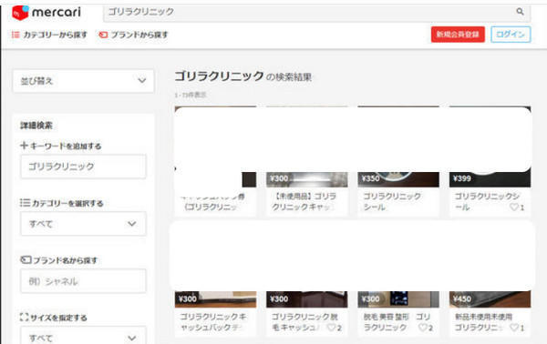
Task: Open the category すべて dropdown
Action: click(x=83, y=224)
